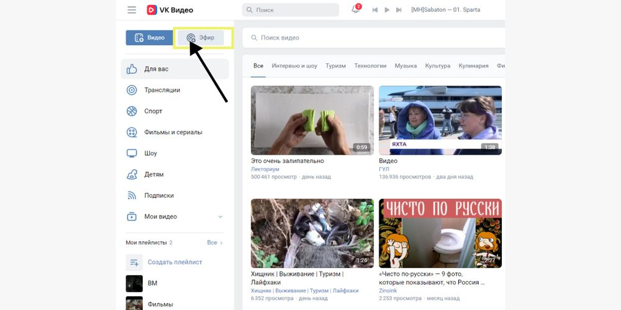Screen dimensions: 621x310
Task: Select the Музыка category tab
Action: tap(406, 66)
